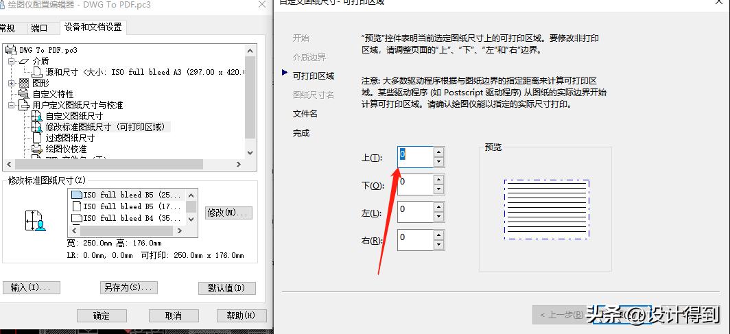Image resolution: width=730 pixels, height=334 pixels.
Task: Click the 用户定义图纸尺寸与校准 icon
Action: click(24, 105)
